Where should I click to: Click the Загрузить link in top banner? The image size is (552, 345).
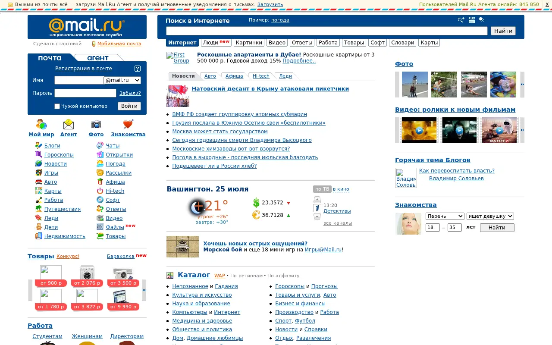pyautogui.click(x=270, y=4)
